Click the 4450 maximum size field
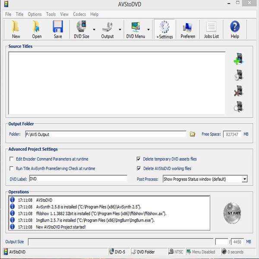The image size is (259, 259). click(237, 242)
